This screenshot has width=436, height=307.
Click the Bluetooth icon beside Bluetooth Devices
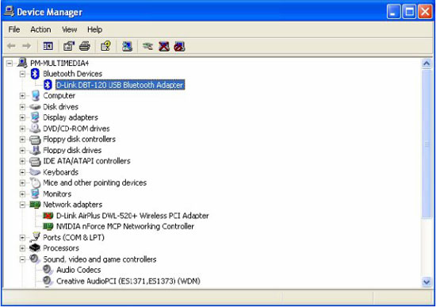tap(35, 74)
